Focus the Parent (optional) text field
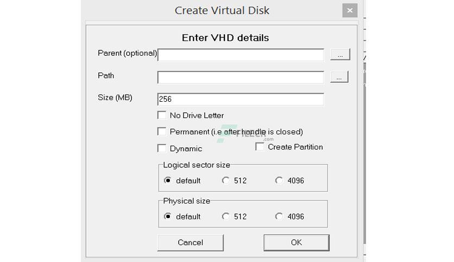This screenshot has height=262, width=454. click(x=241, y=55)
